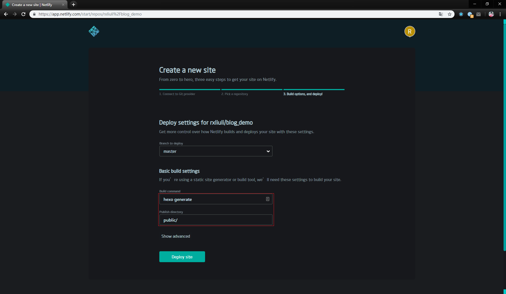Click the padlock site info icon
The width and height of the screenshot is (506, 294).
coord(34,14)
